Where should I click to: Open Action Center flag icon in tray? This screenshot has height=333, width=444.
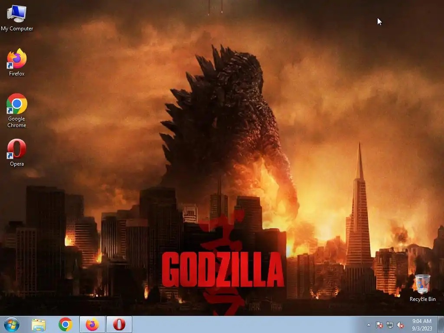tap(379, 325)
